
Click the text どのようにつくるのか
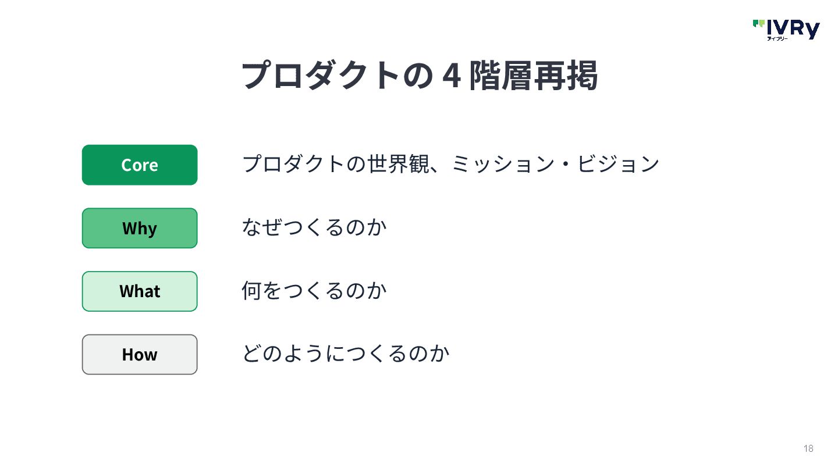coord(346,354)
